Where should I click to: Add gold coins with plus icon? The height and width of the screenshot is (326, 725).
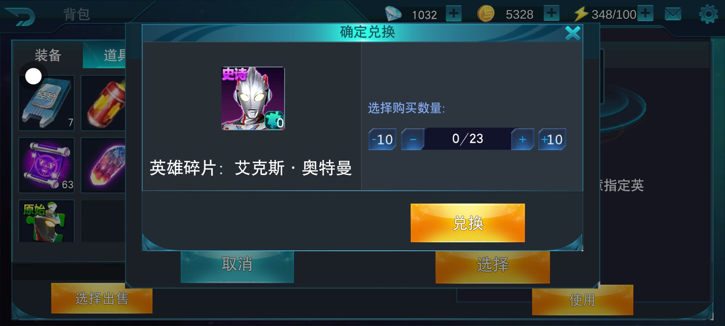[x=552, y=13]
